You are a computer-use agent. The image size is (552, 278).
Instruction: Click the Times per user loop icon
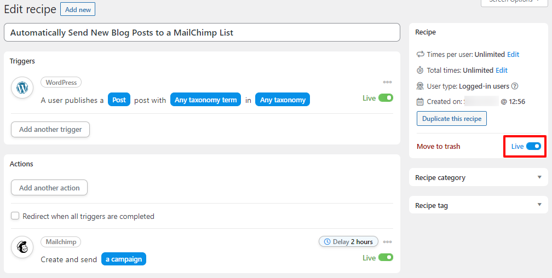point(421,55)
